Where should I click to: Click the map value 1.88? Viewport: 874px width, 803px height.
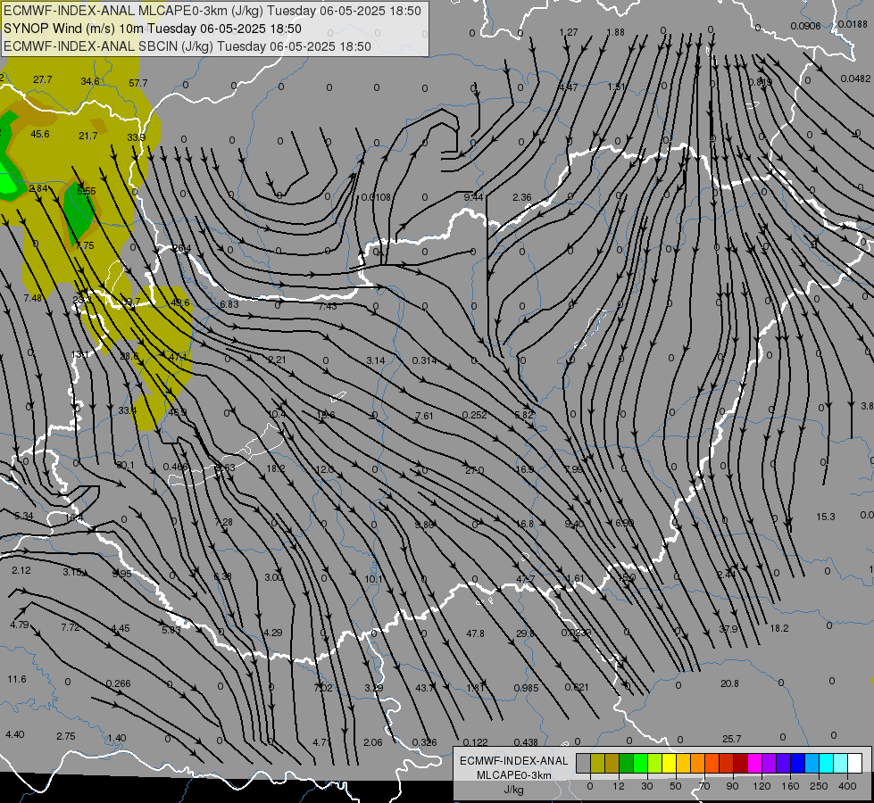[615, 32]
